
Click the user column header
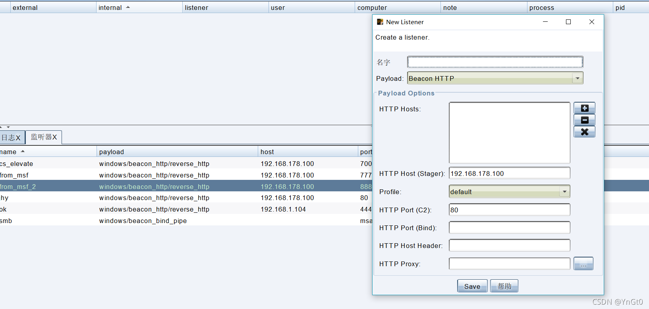point(311,8)
